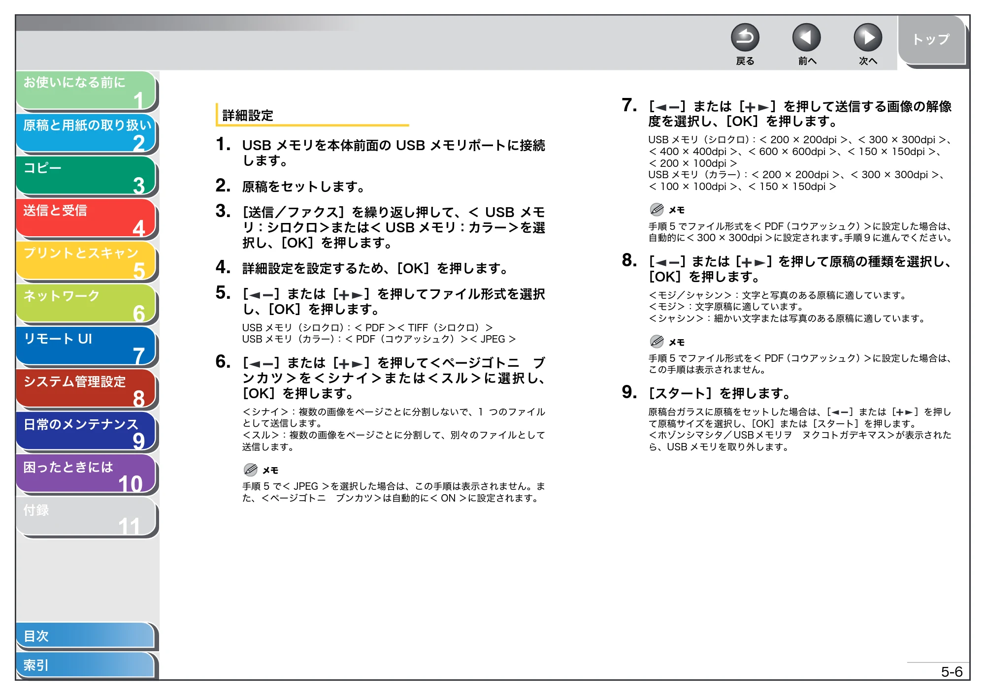This screenshot has width=985, height=696.
Task: Open chapter 8 システム管理設定
Action: [x=86, y=389]
